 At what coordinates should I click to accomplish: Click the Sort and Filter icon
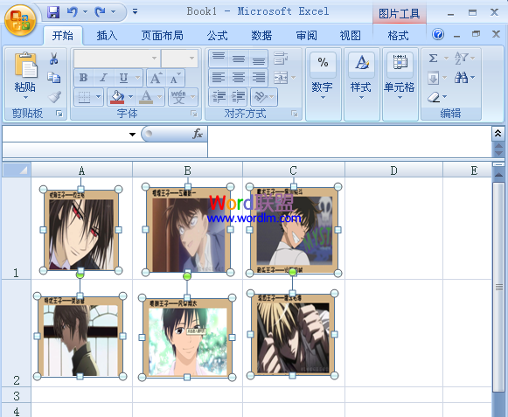pos(461,59)
